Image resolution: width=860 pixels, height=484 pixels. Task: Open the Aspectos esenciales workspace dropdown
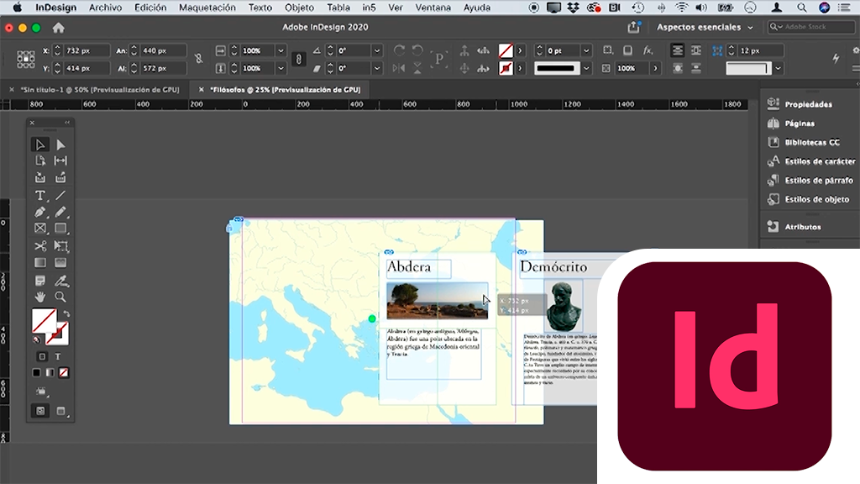[704, 28]
